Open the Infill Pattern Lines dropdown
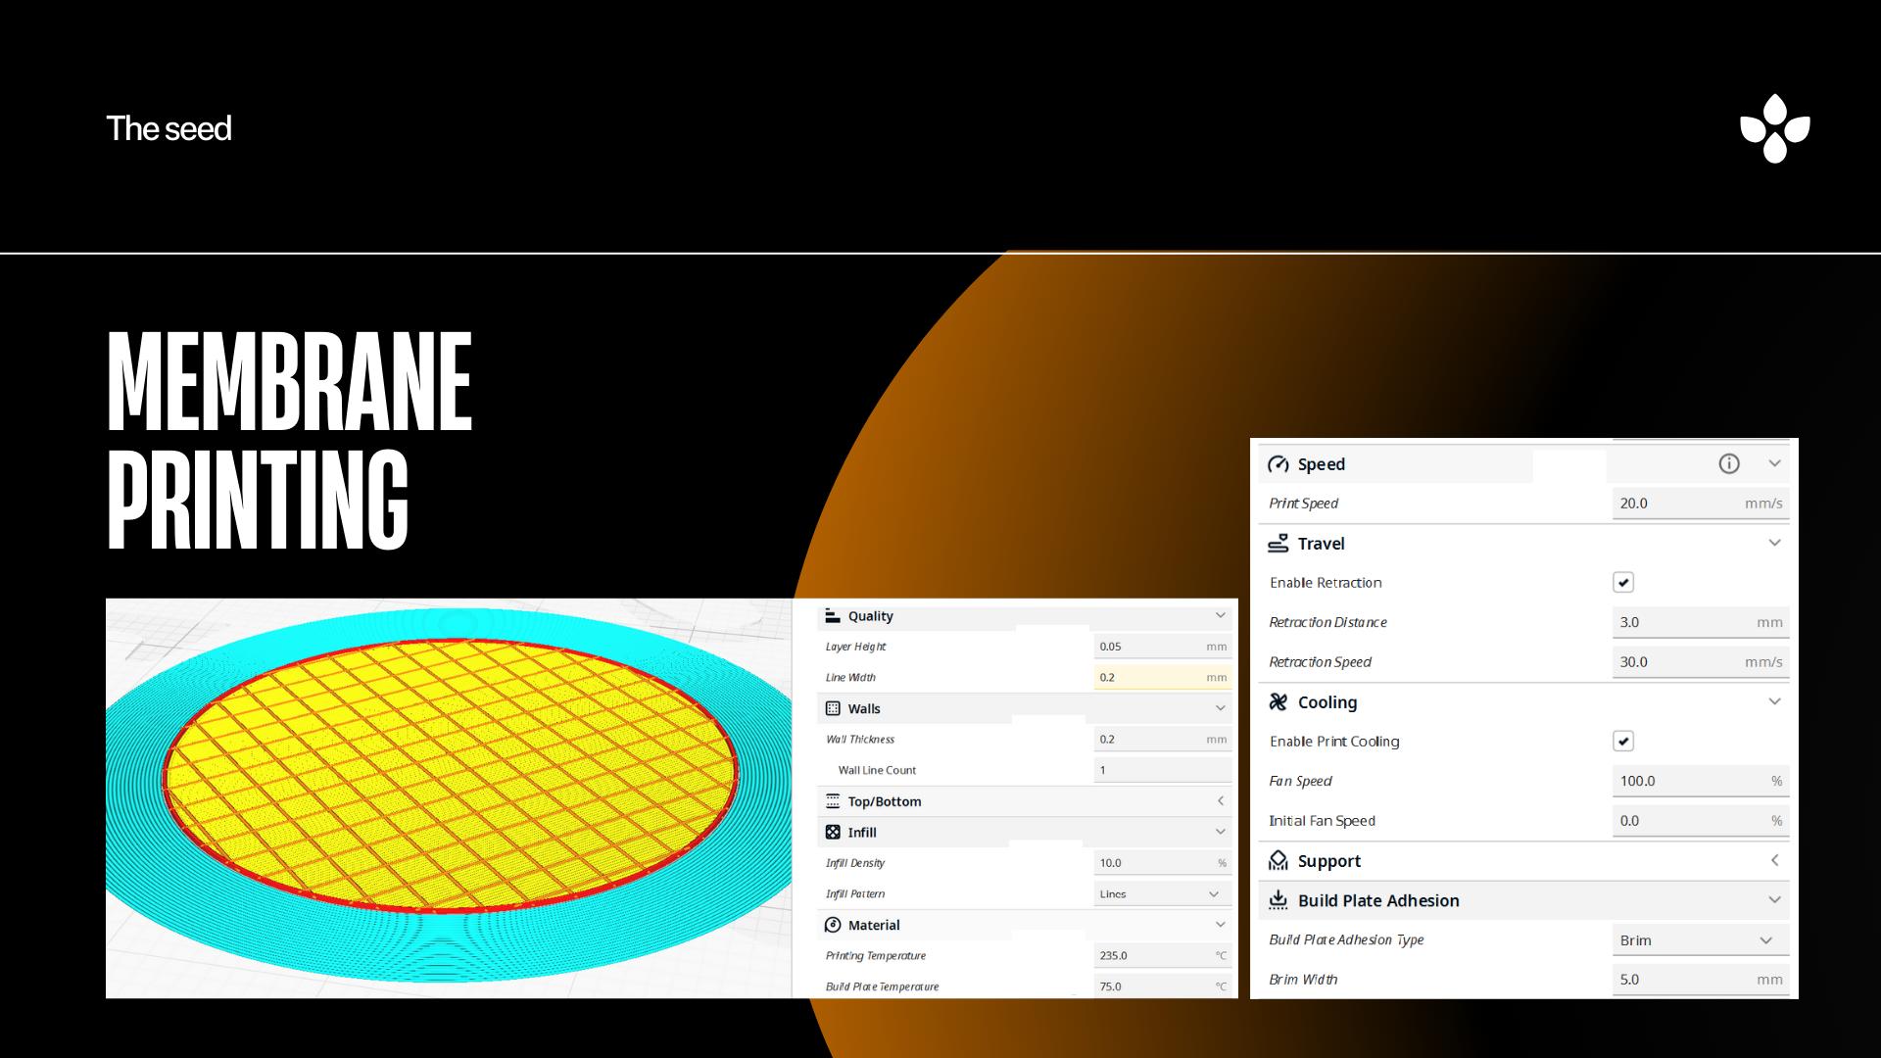This screenshot has width=1881, height=1058. tap(1161, 894)
